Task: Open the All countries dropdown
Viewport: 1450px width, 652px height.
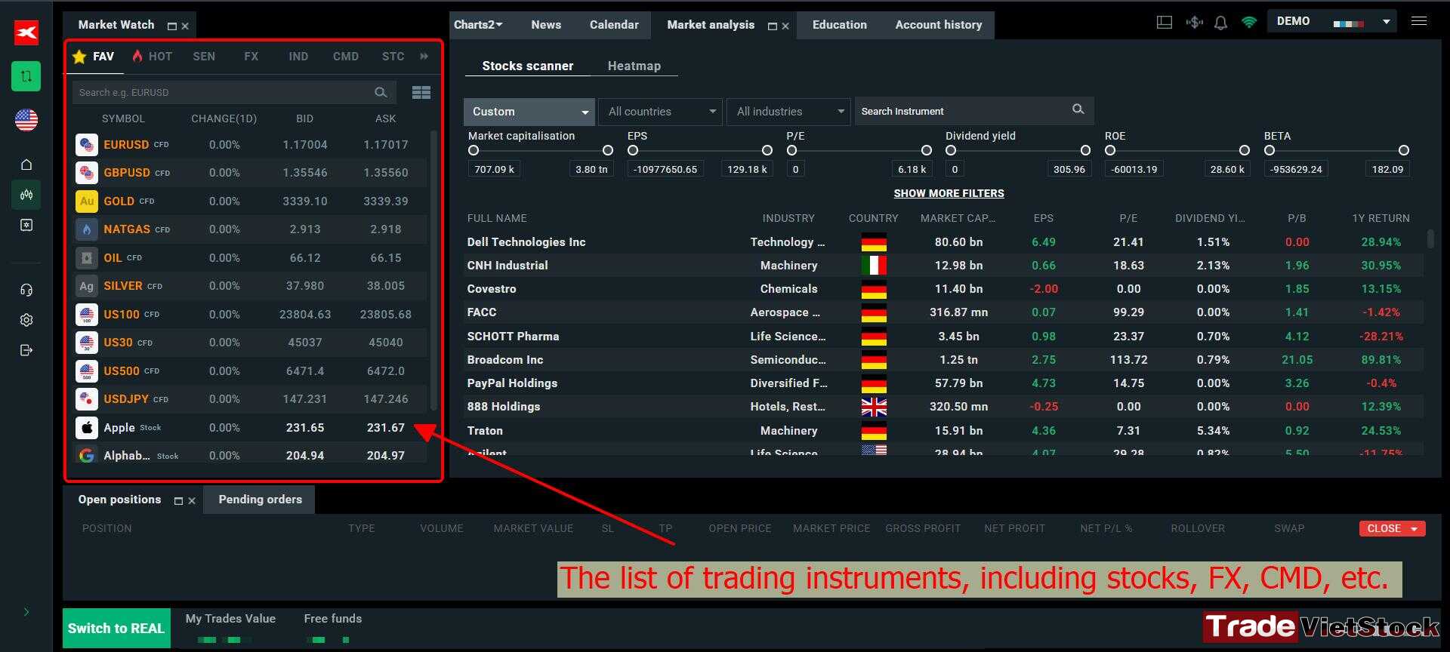Action: 660,112
